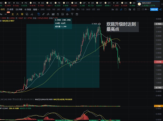The width and height of the screenshot is (163, 121).
Task: Start 复盘 replay mode
Action: 28,10
